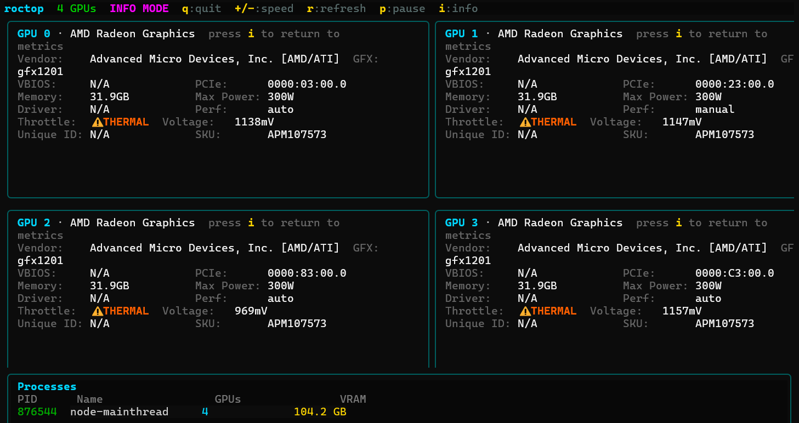Click GPU 1 voltage value 1147mV
Image resolution: width=799 pixels, height=423 pixels.
682,122
